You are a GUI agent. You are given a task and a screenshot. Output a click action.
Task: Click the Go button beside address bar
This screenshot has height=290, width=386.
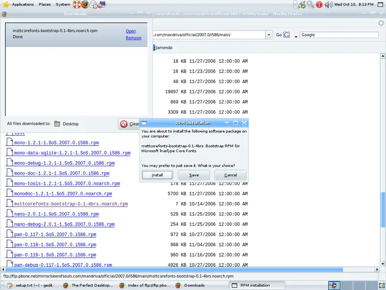point(279,35)
